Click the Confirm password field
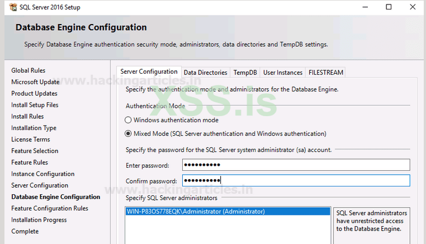Image resolution: width=426 pixels, height=244 pixels. [x=296, y=181]
